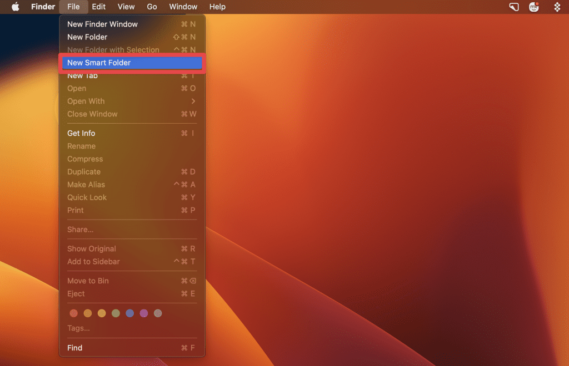Select Move to Bin
This screenshot has height=366, width=569.
click(x=132, y=281)
